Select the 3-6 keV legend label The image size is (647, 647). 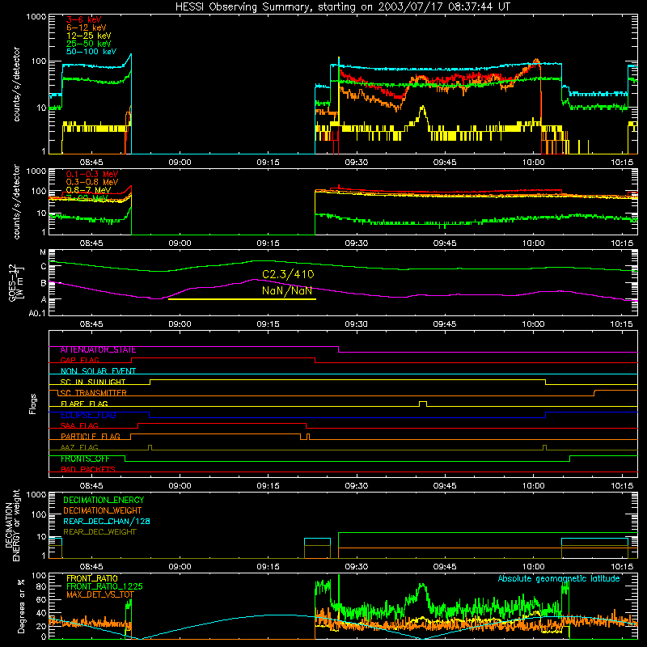click(83, 19)
